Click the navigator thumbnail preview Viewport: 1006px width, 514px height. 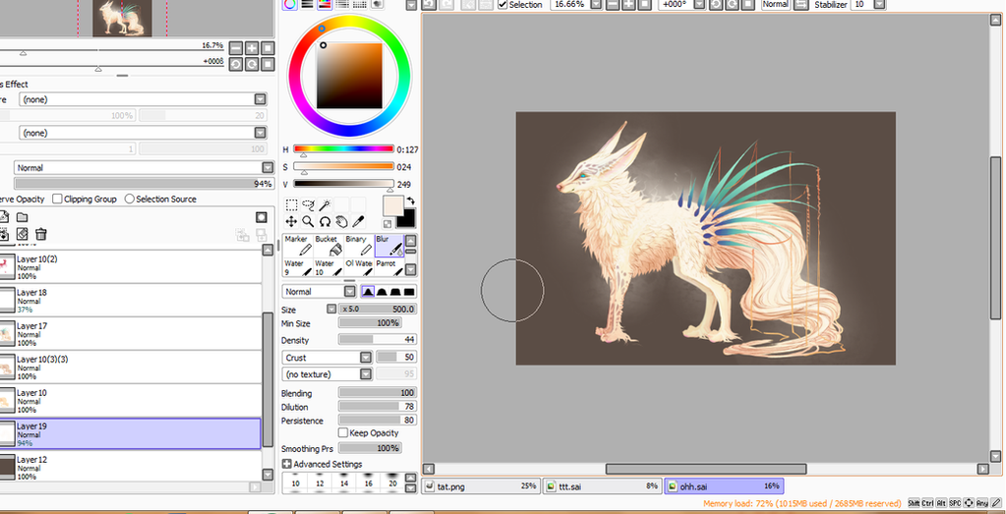click(x=122, y=18)
